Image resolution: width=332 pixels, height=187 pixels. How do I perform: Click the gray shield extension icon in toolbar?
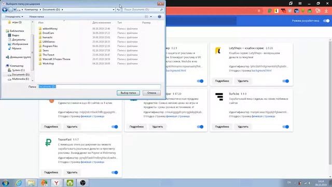tap(290, 11)
